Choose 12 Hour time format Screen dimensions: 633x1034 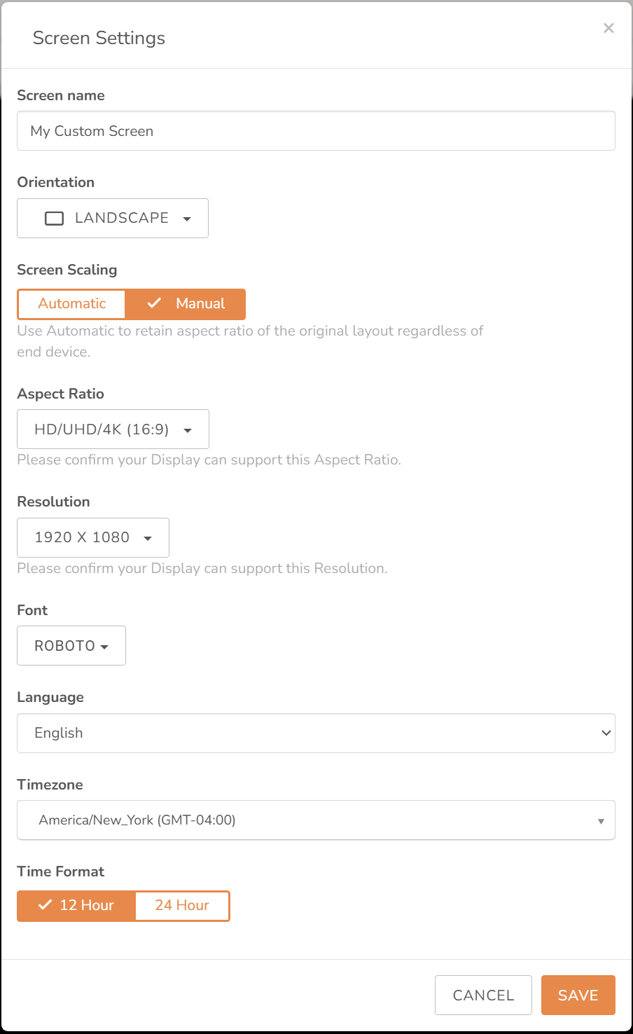76,906
